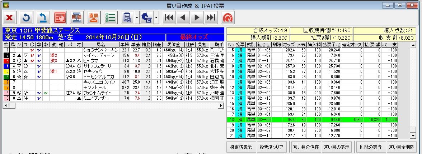Click the circular refresh arrow icon
The image size is (422, 154).
(x=27, y=18)
